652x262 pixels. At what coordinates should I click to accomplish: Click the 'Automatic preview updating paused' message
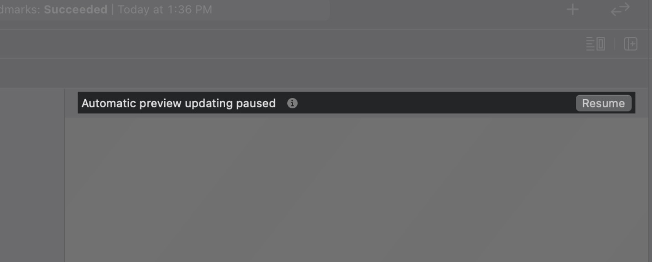[178, 103]
